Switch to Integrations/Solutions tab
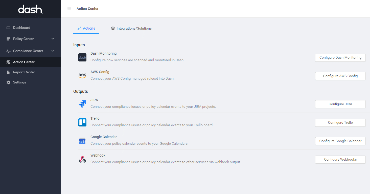 click(131, 28)
